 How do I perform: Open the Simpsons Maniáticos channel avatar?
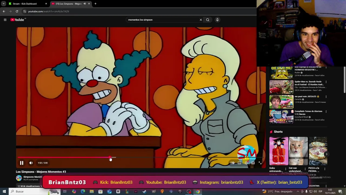pyautogui.click(x=19, y=178)
